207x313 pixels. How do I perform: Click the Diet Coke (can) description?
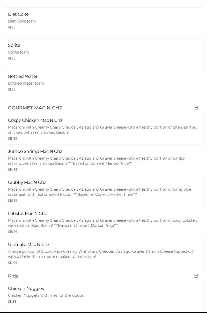22,21
